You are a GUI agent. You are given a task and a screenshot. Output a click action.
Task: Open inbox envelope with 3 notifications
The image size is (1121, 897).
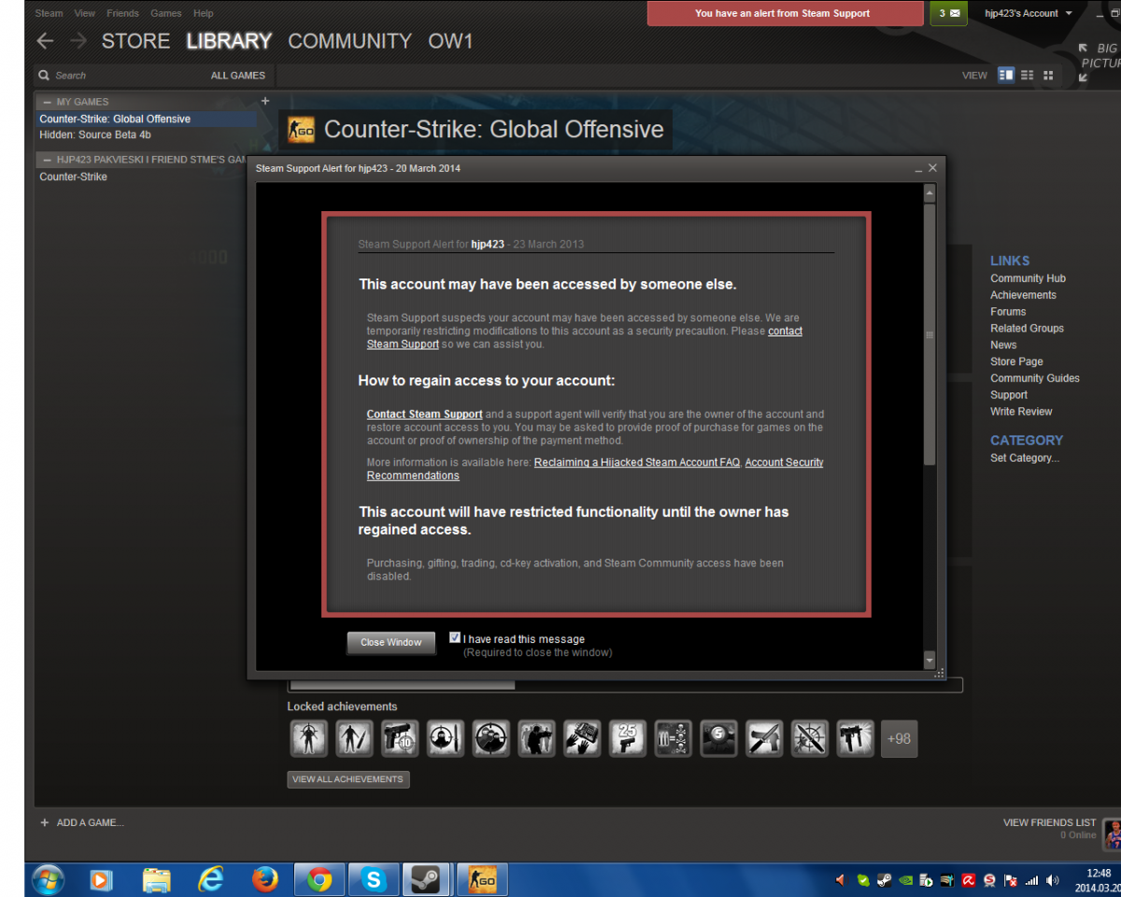click(x=950, y=13)
